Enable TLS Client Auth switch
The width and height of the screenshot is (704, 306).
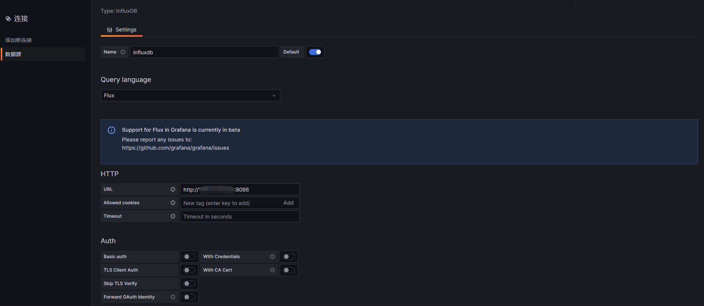(x=189, y=270)
